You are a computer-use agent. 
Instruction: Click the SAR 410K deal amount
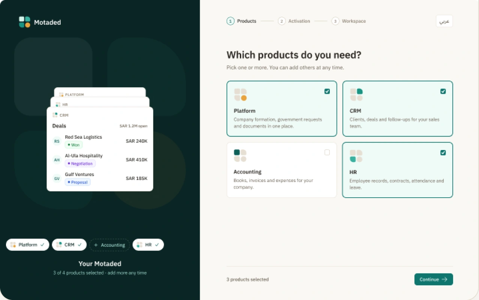pyautogui.click(x=136, y=160)
